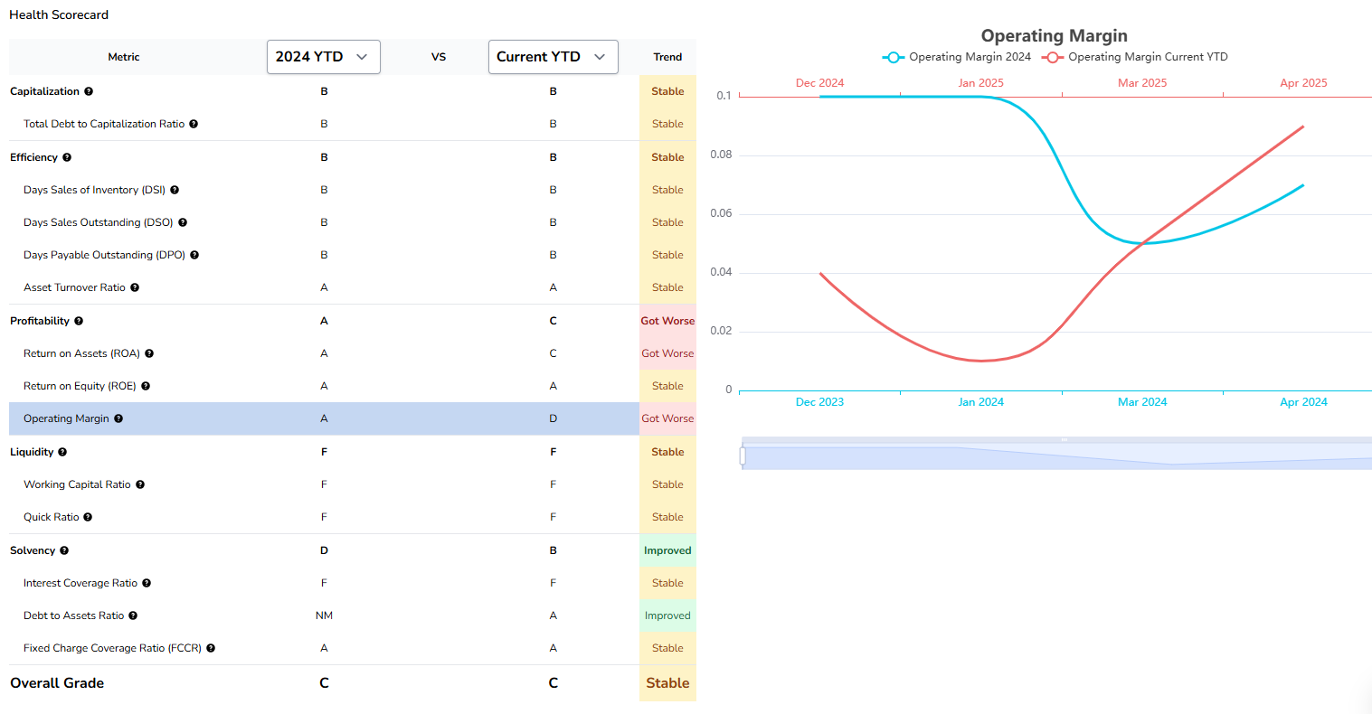Click Improved trend for Solvency
This screenshot has width=1372, height=714.
point(667,550)
